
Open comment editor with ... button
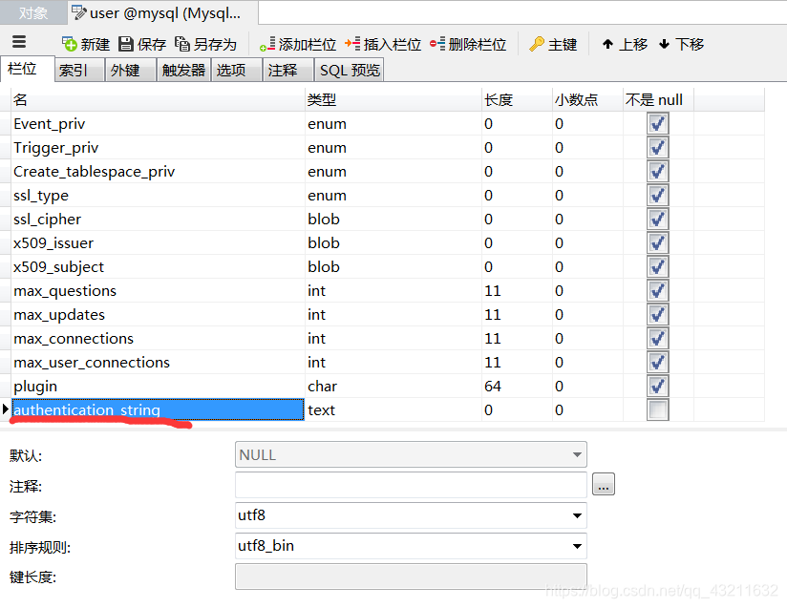(x=604, y=485)
